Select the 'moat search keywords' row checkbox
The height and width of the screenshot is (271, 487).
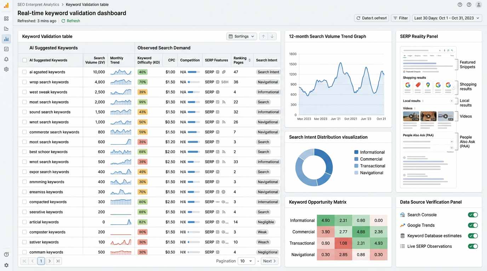[24, 102]
